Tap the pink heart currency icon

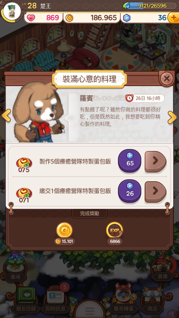coord(31,18)
